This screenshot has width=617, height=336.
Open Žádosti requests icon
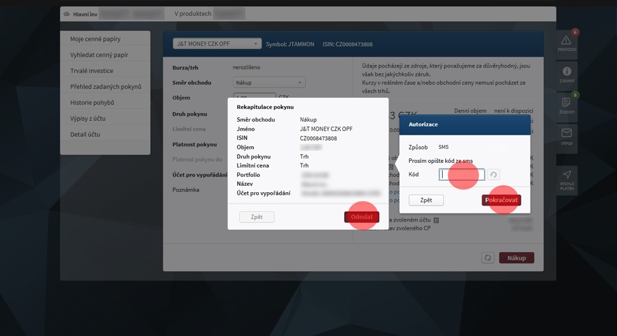coord(567,106)
